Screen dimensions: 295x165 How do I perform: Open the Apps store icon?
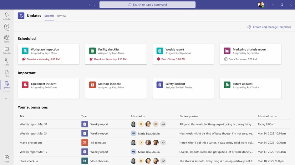(x=7, y=159)
